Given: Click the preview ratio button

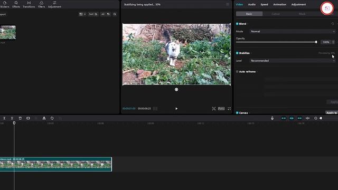Looking at the screenshot, I should point(221,109).
